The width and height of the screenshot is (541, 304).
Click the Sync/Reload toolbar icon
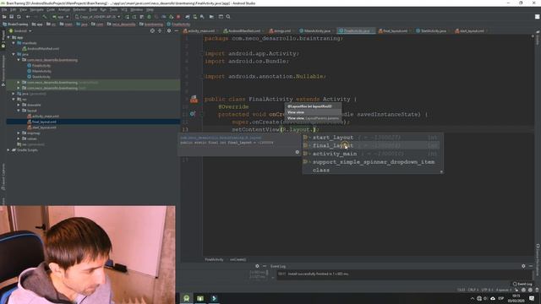tap(19, 17)
